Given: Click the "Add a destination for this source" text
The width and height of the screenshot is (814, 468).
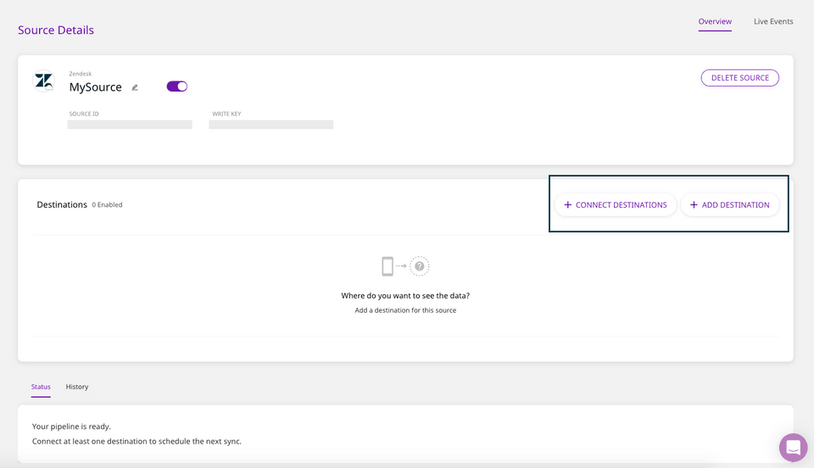Looking at the screenshot, I should click(405, 310).
